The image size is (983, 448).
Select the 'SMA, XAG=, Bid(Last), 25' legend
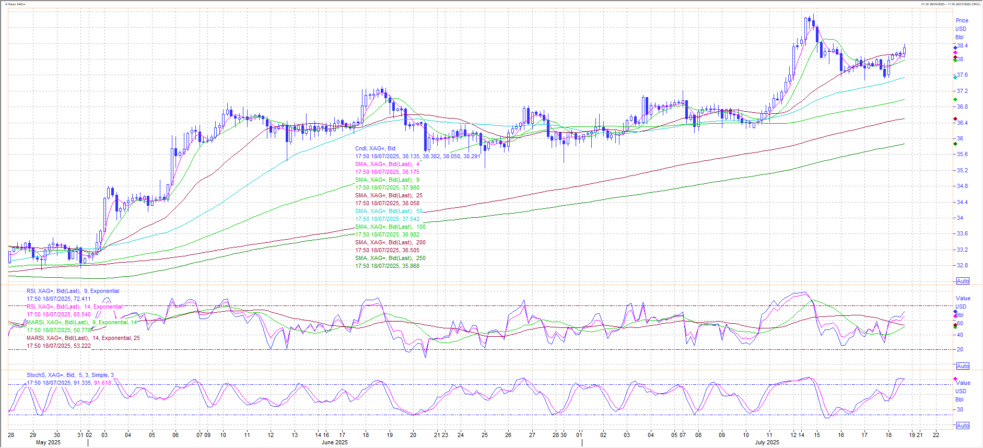[x=389, y=195]
